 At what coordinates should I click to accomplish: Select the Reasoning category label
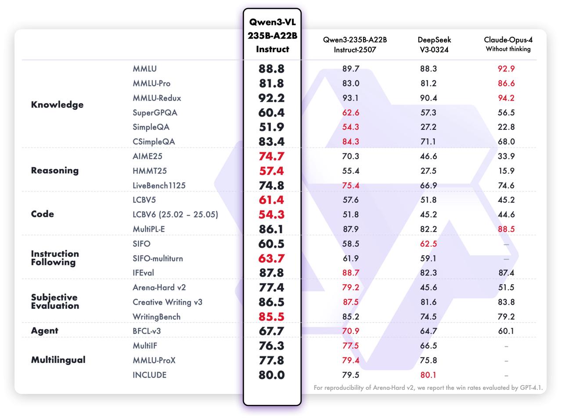54,171
